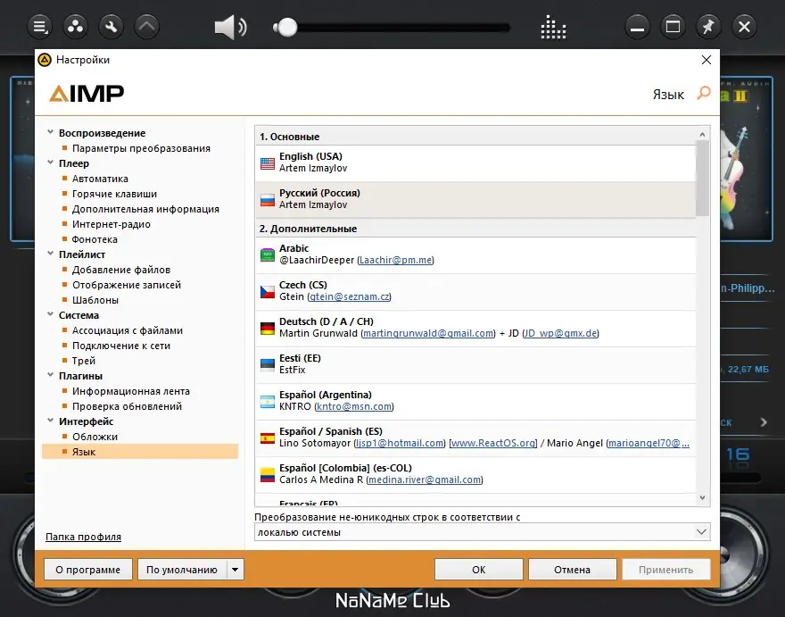Open Отображение записей settings page
This screenshot has width=785, height=617.
pyautogui.click(x=127, y=285)
